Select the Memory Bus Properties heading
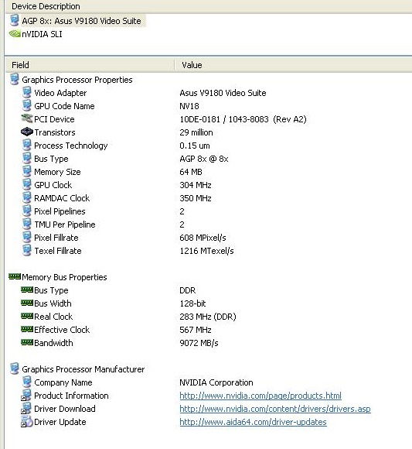The image size is (412, 449). coord(64,277)
